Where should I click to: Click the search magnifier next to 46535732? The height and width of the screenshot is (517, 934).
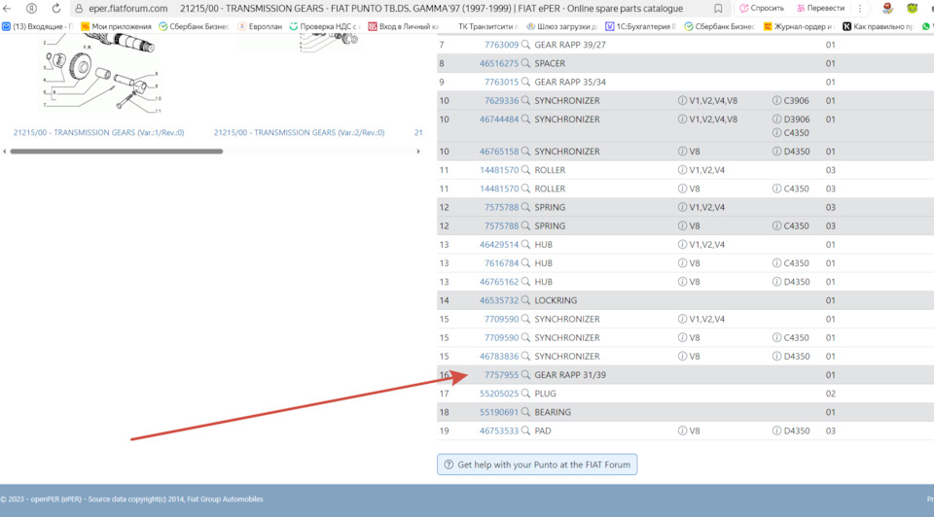[x=525, y=300]
